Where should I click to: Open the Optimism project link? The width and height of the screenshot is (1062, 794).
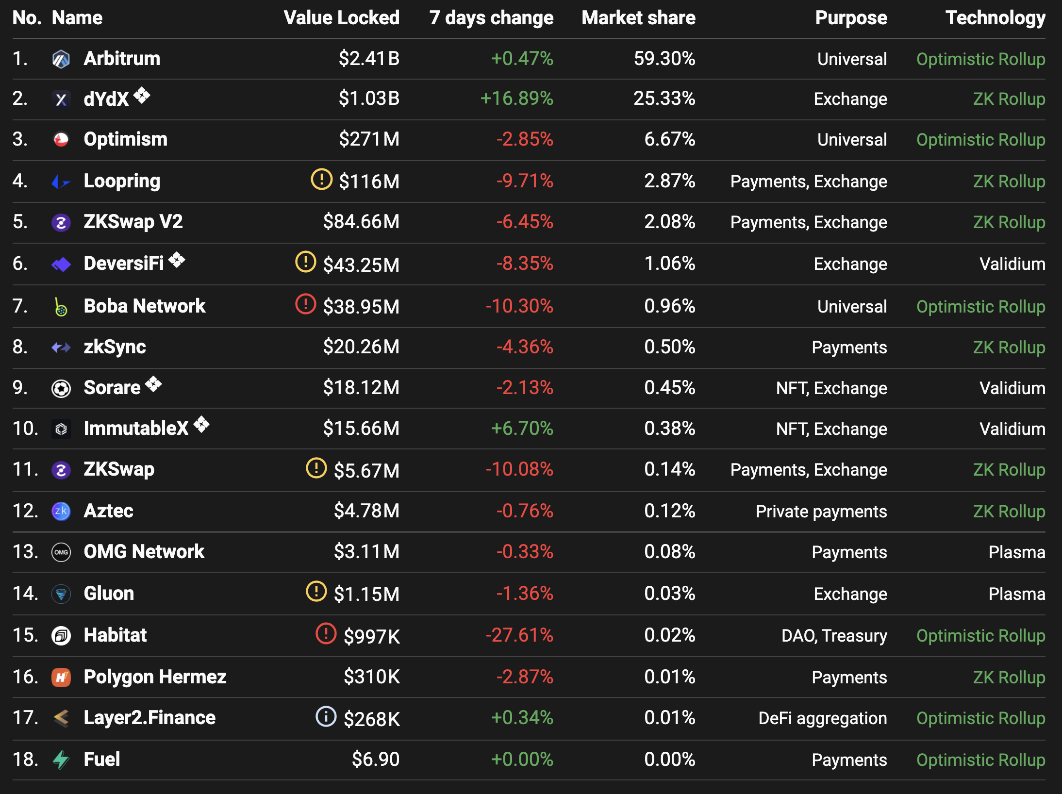pyautogui.click(x=125, y=139)
